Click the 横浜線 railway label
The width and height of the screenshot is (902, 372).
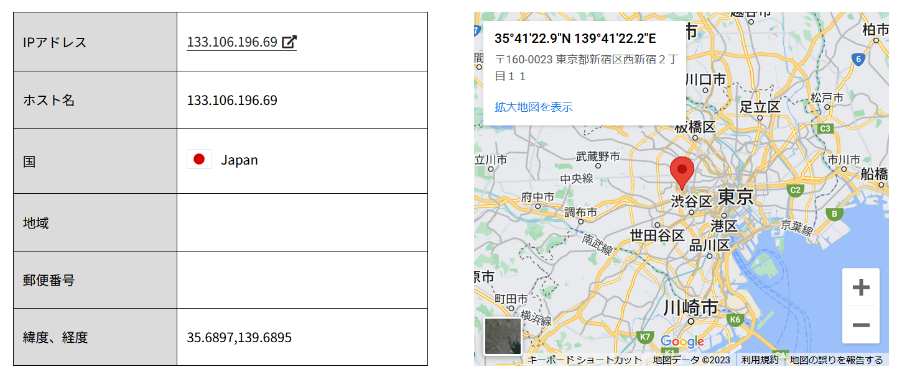tap(536, 318)
